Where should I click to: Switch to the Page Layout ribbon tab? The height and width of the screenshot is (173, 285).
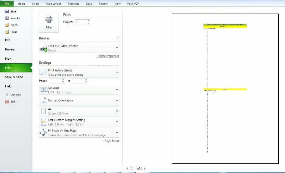(53, 4)
